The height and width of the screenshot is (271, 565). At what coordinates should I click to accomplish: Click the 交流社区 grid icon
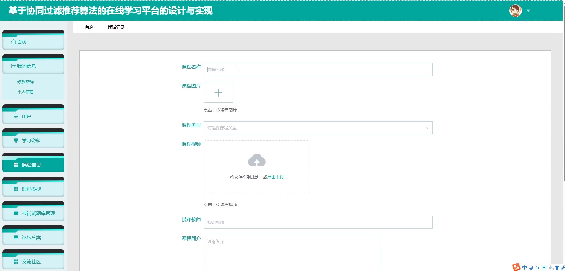click(x=16, y=262)
